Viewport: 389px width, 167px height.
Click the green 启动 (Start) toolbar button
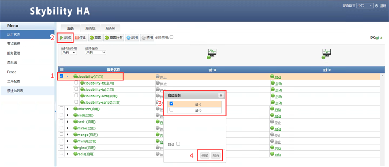[x=65, y=38]
